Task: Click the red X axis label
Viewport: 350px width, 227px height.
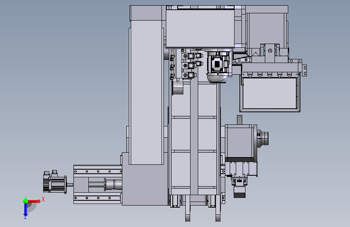Action: pos(43,199)
